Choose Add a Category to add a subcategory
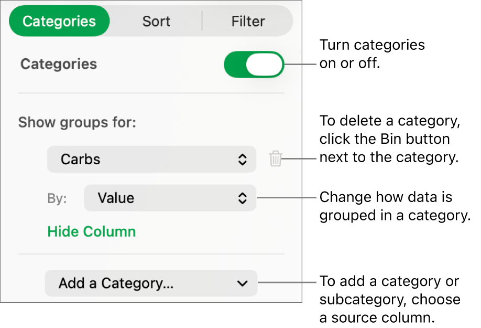The height and width of the screenshot is (328, 481). tap(151, 283)
